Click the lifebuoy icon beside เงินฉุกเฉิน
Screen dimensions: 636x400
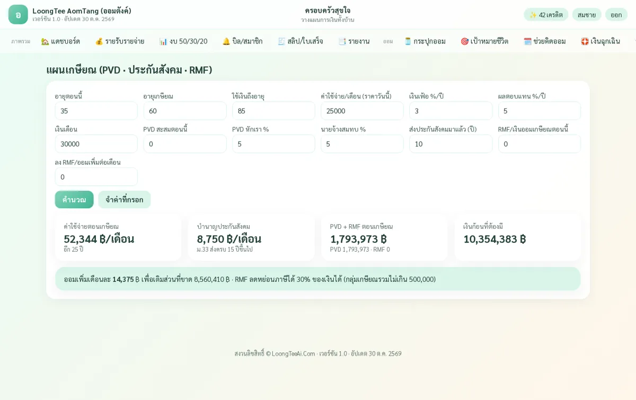[x=585, y=41]
